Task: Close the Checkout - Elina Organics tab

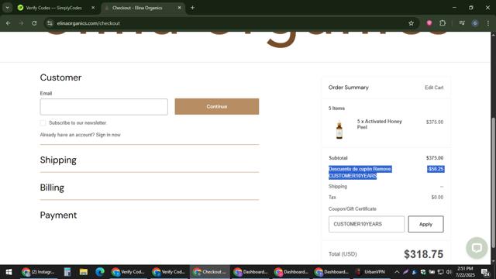Action: [x=179, y=8]
